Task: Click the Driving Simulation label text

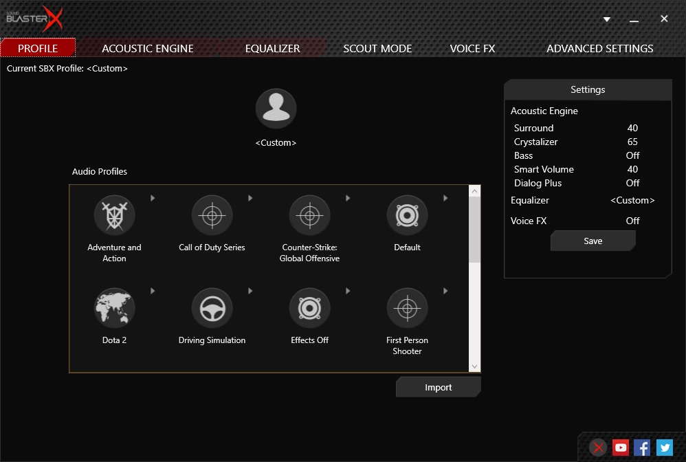Action: pyautogui.click(x=212, y=340)
